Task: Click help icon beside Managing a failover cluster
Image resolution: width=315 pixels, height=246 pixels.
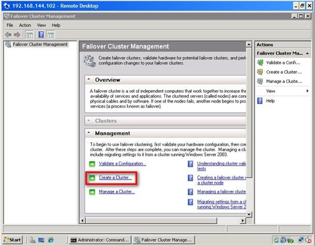Action: [190, 192]
